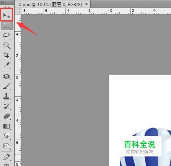Screen dimensions: 171x166
Task: Switch to the 0.png document tab
Action: (x=50, y=5)
